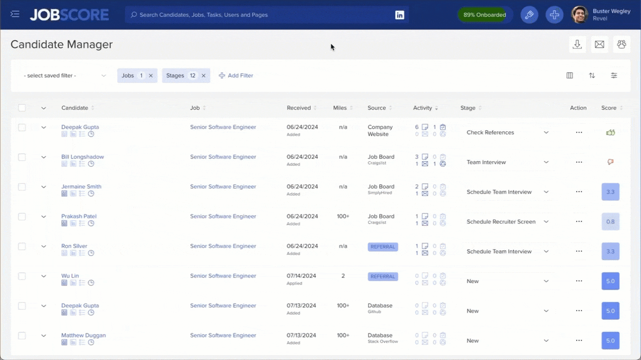Open the team members icon at top right
Viewport: 641px width, 360px height.
coord(621,44)
